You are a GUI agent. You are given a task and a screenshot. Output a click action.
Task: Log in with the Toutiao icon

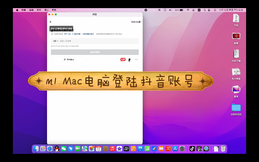pos(123,59)
